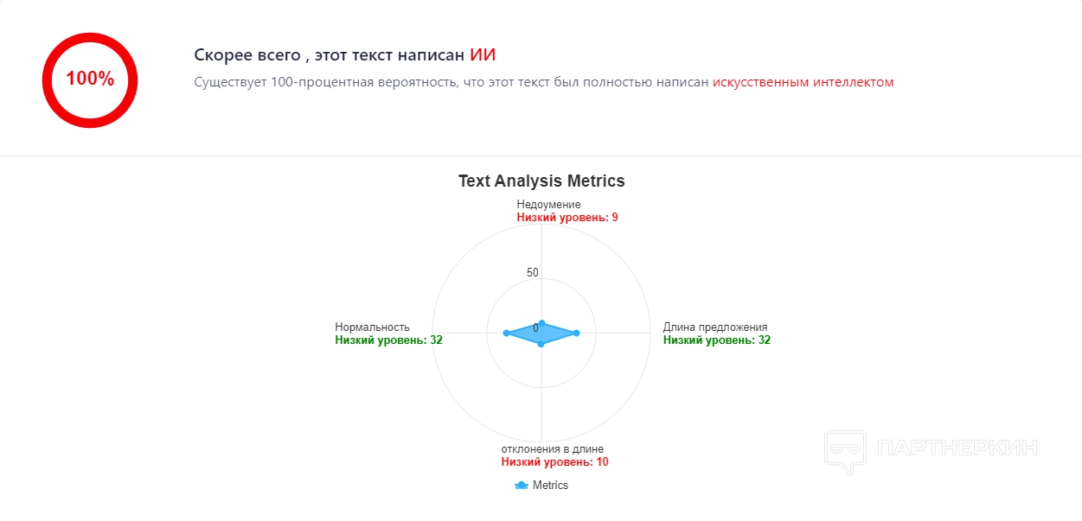Click the Партнеркин watermark text
Screen dimensions: 1082x521
tap(957, 448)
